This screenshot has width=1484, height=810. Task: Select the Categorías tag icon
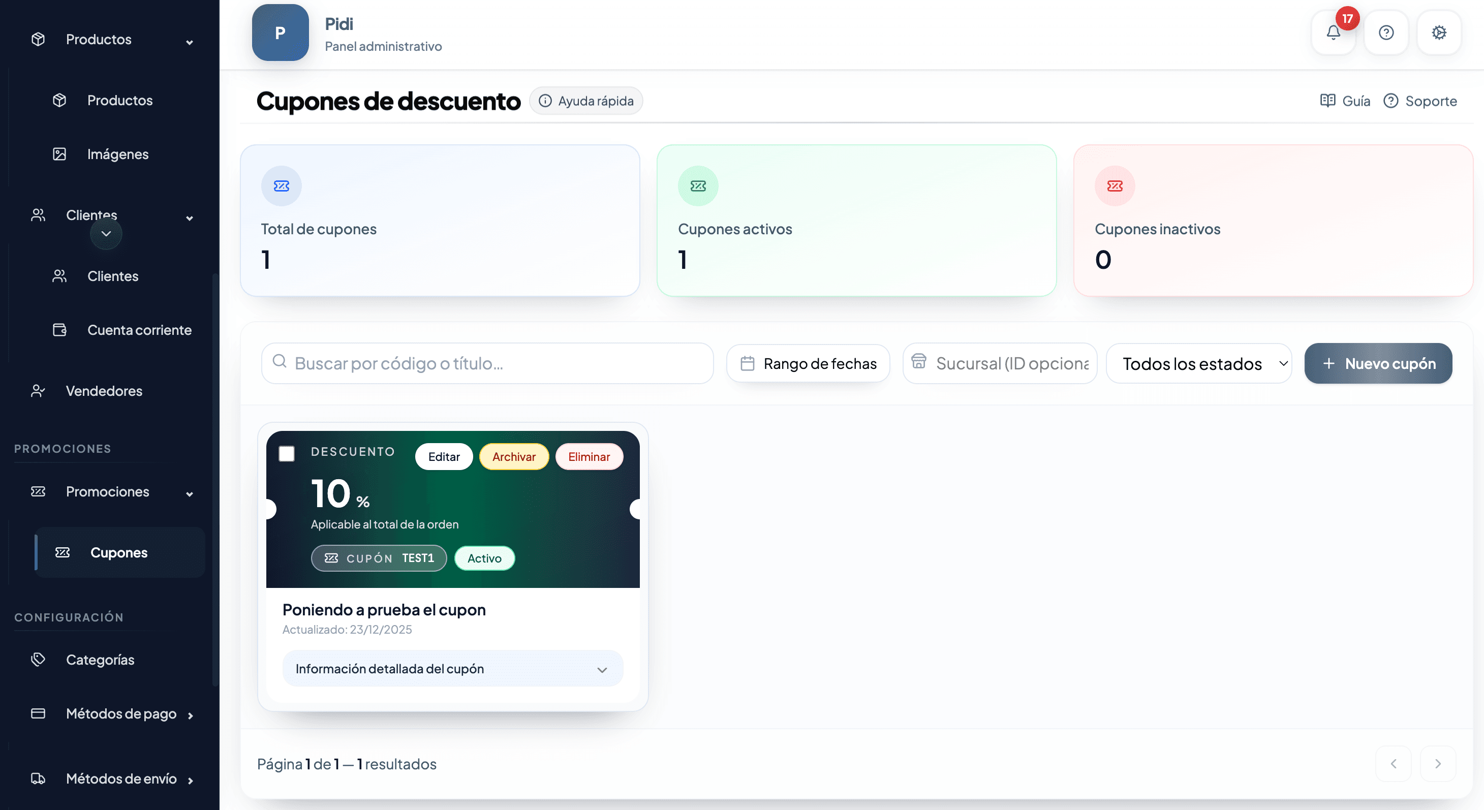pos(38,659)
